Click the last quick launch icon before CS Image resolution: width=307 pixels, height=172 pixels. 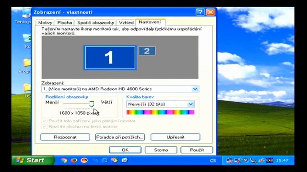click(x=125, y=161)
